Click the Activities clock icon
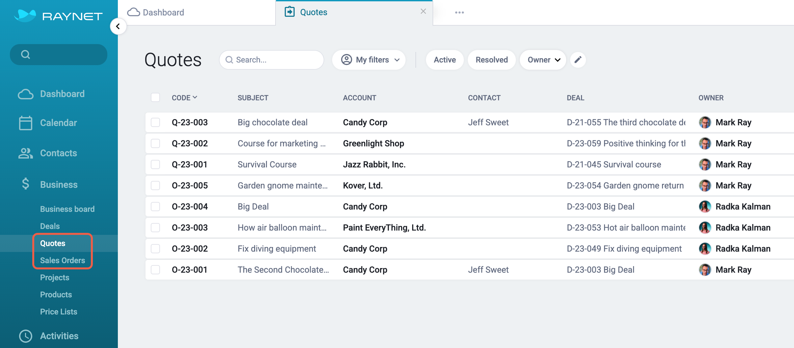Screen dimensions: 794x348 [25, 336]
